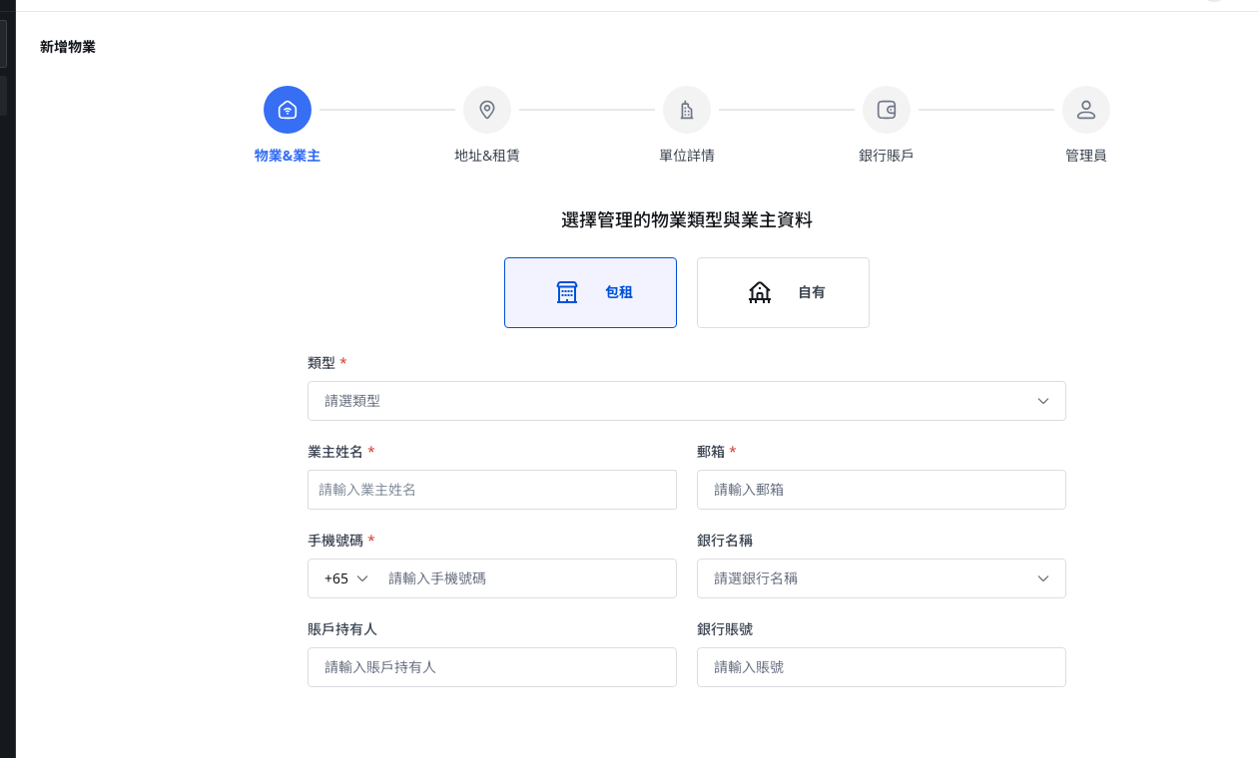Click the 手機號碼 field label
Image resolution: width=1258 pixels, height=758 pixels.
tap(335, 541)
